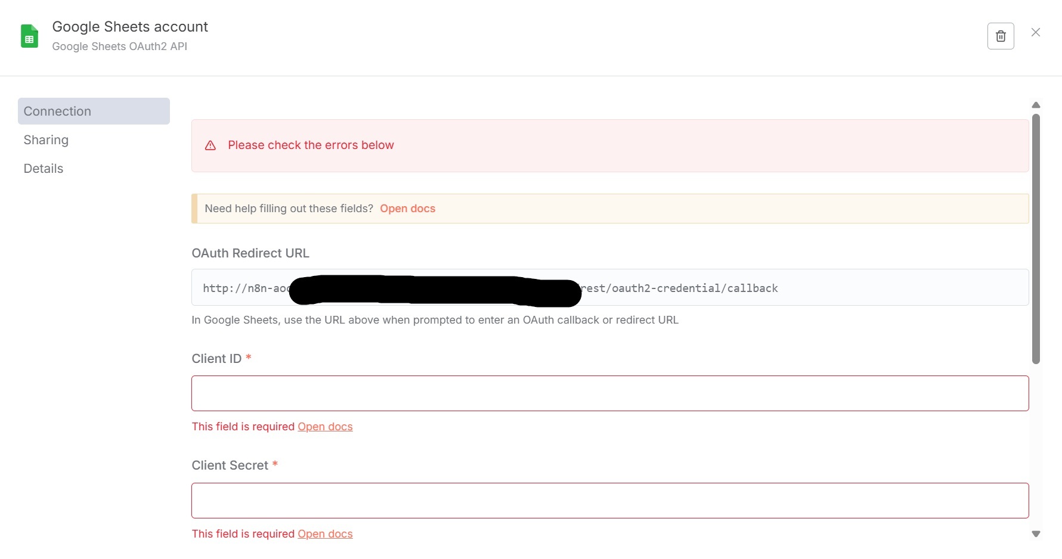This screenshot has width=1062, height=559.
Task: Click the vertical scrollbar thumb
Action: [x=1036, y=238]
